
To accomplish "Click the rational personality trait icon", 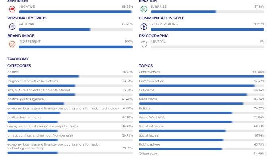I will pyautogui.click(x=12, y=27).
